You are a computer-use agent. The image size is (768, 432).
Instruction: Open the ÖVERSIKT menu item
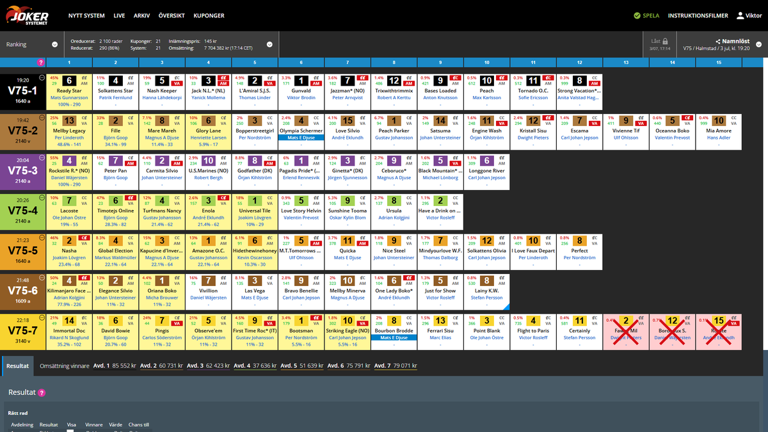coord(173,15)
